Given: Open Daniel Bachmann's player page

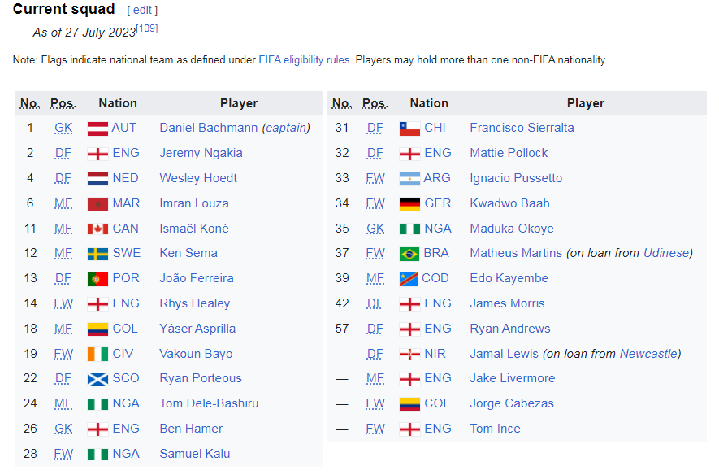Looking at the screenshot, I should click(x=209, y=128).
